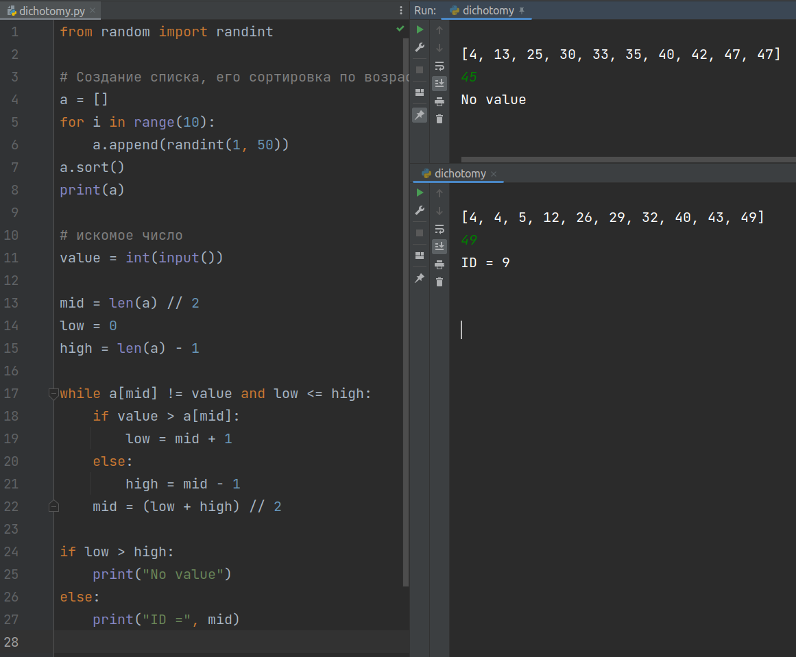
Task: Click the 'print("ID =", mid)' code line
Action: pos(166,619)
